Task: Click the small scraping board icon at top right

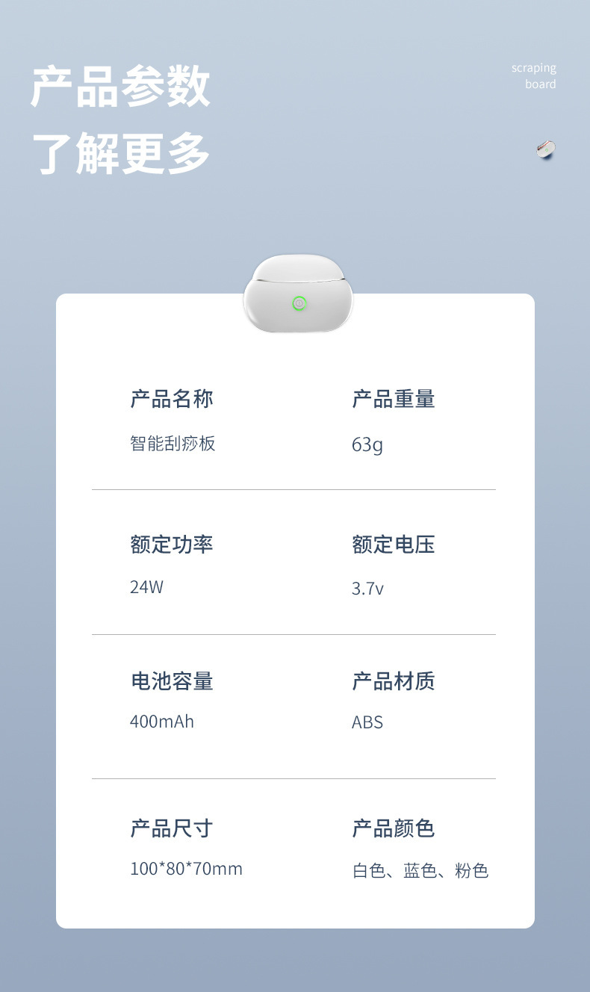Action: click(x=546, y=149)
